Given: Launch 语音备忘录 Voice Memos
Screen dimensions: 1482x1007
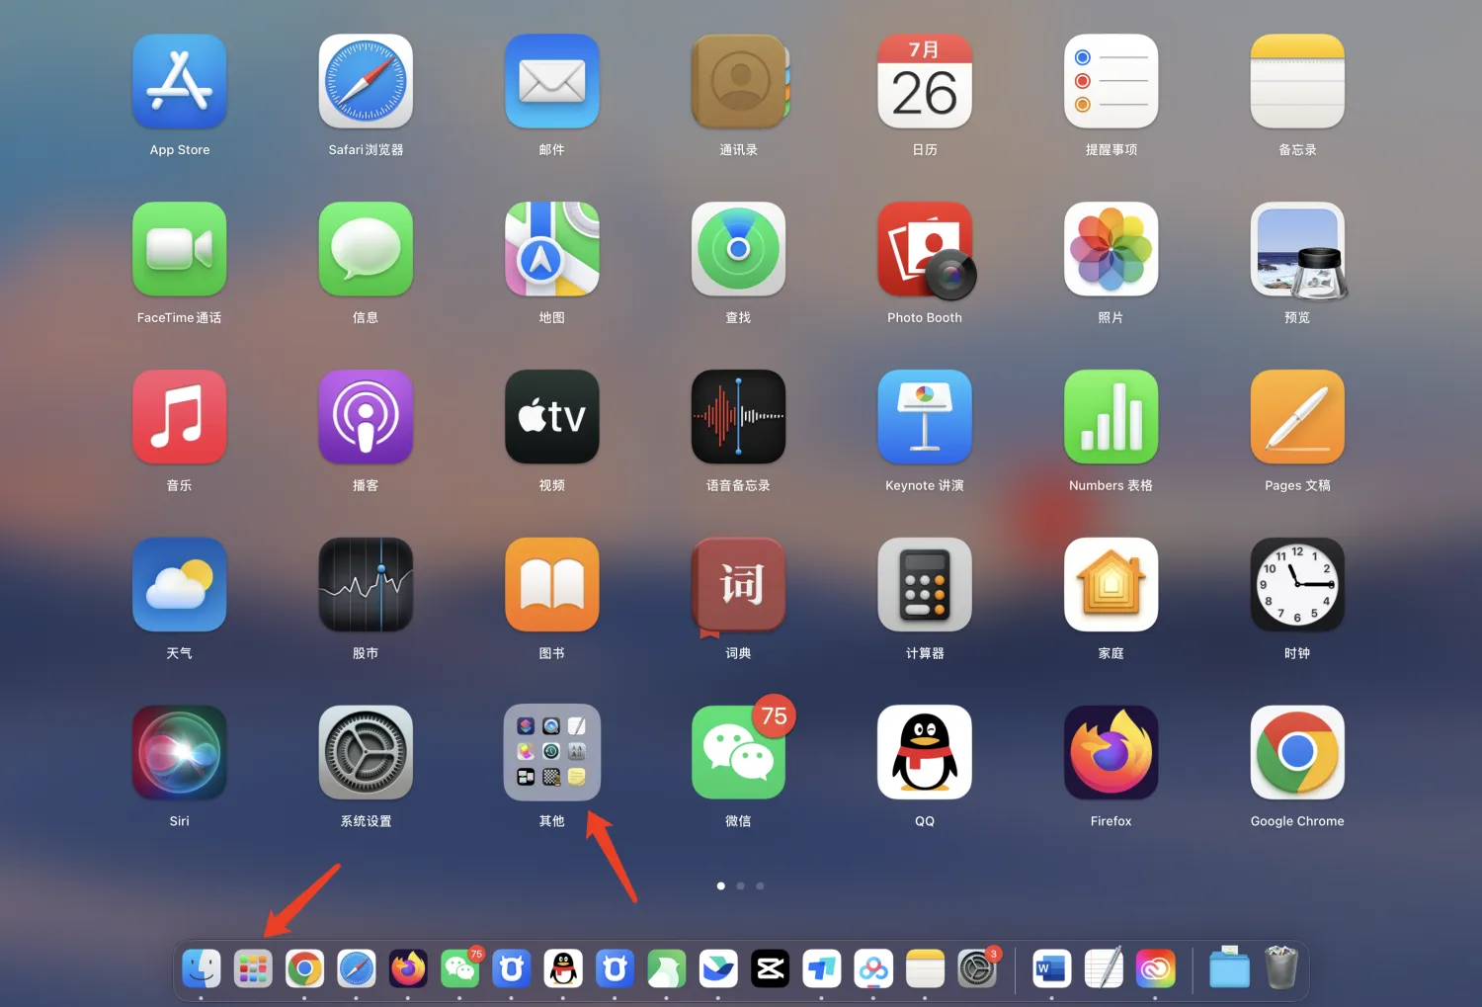Looking at the screenshot, I should click(x=738, y=417).
